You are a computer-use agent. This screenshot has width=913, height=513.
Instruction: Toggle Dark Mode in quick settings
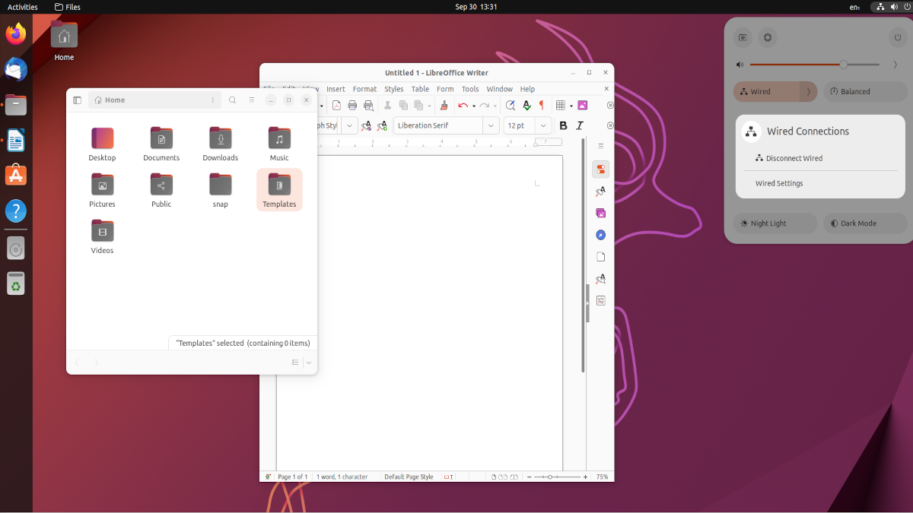click(864, 223)
